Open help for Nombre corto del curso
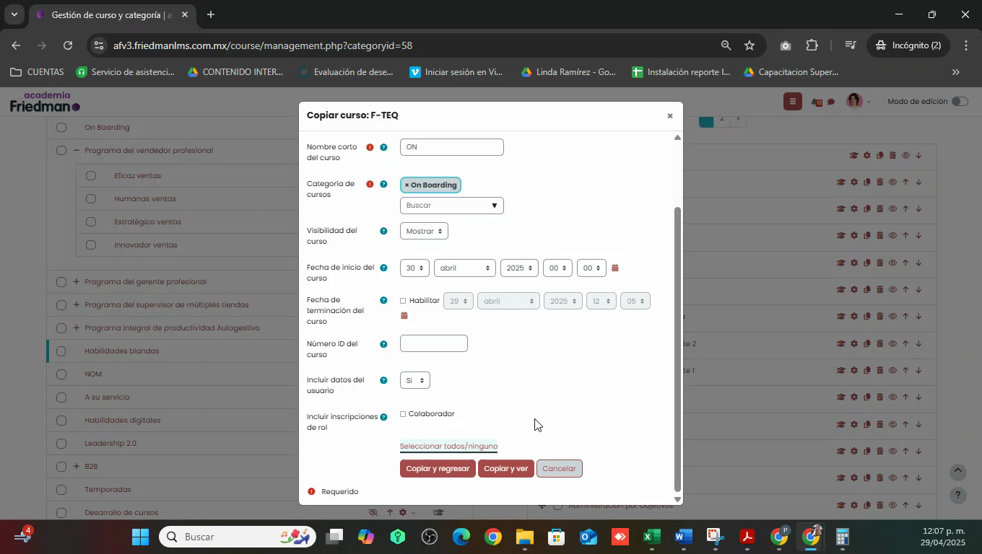Screen dimensions: 982x554 pyautogui.click(x=383, y=147)
